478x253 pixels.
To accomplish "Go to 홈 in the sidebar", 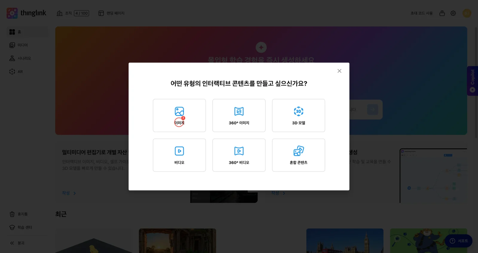I will tap(27, 32).
